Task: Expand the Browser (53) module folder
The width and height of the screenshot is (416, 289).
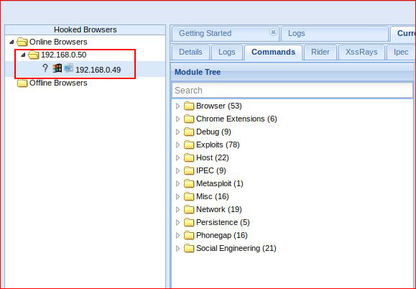Action: coord(177,106)
